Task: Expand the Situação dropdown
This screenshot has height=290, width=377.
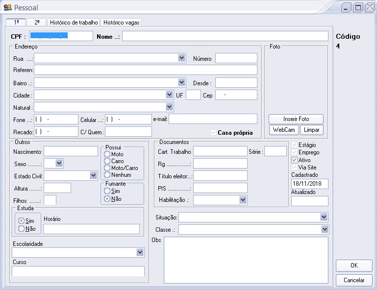Action: click(x=324, y=217)
